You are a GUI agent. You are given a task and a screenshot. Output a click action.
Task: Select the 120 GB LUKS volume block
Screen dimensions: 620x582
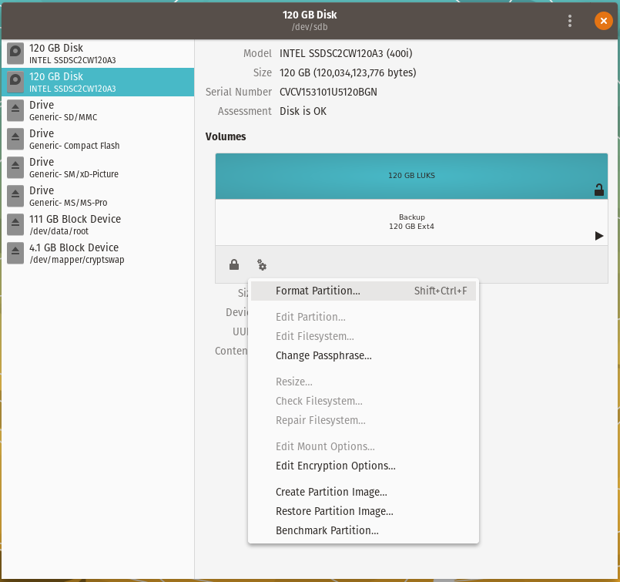tap(411, 176)
